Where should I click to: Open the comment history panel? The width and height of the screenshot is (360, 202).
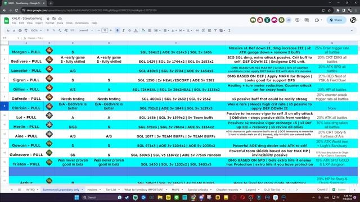pos(307,20)
